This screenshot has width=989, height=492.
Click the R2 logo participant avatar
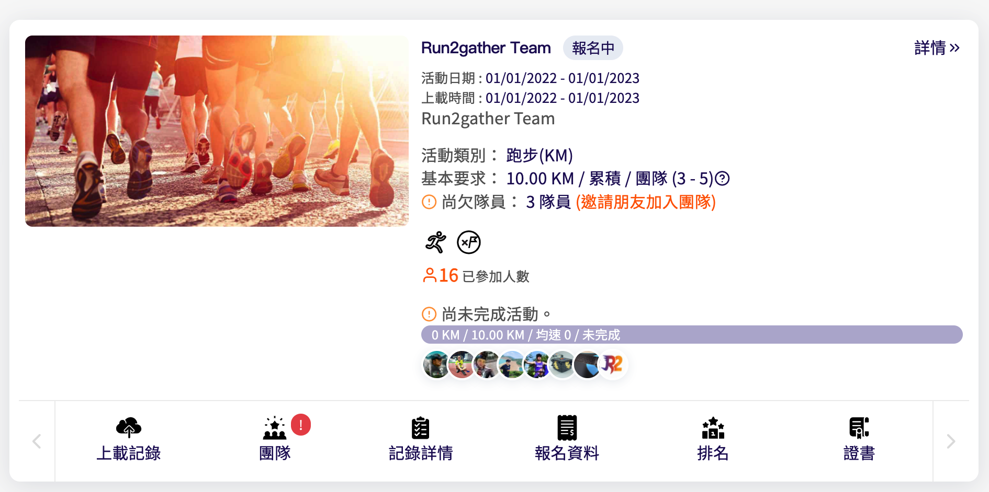coord(612,365)
